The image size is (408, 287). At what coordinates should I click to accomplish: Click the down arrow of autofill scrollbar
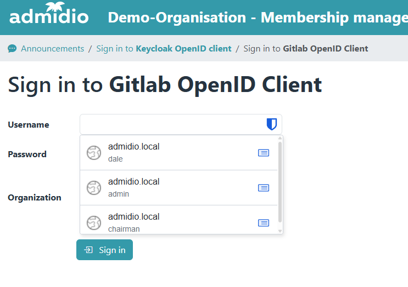point(280,231)
